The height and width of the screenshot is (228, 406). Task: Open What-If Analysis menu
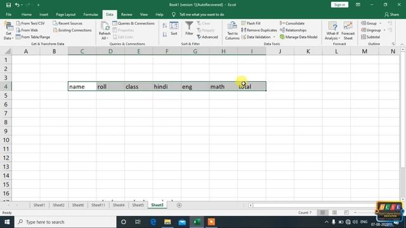coord(332,31)
